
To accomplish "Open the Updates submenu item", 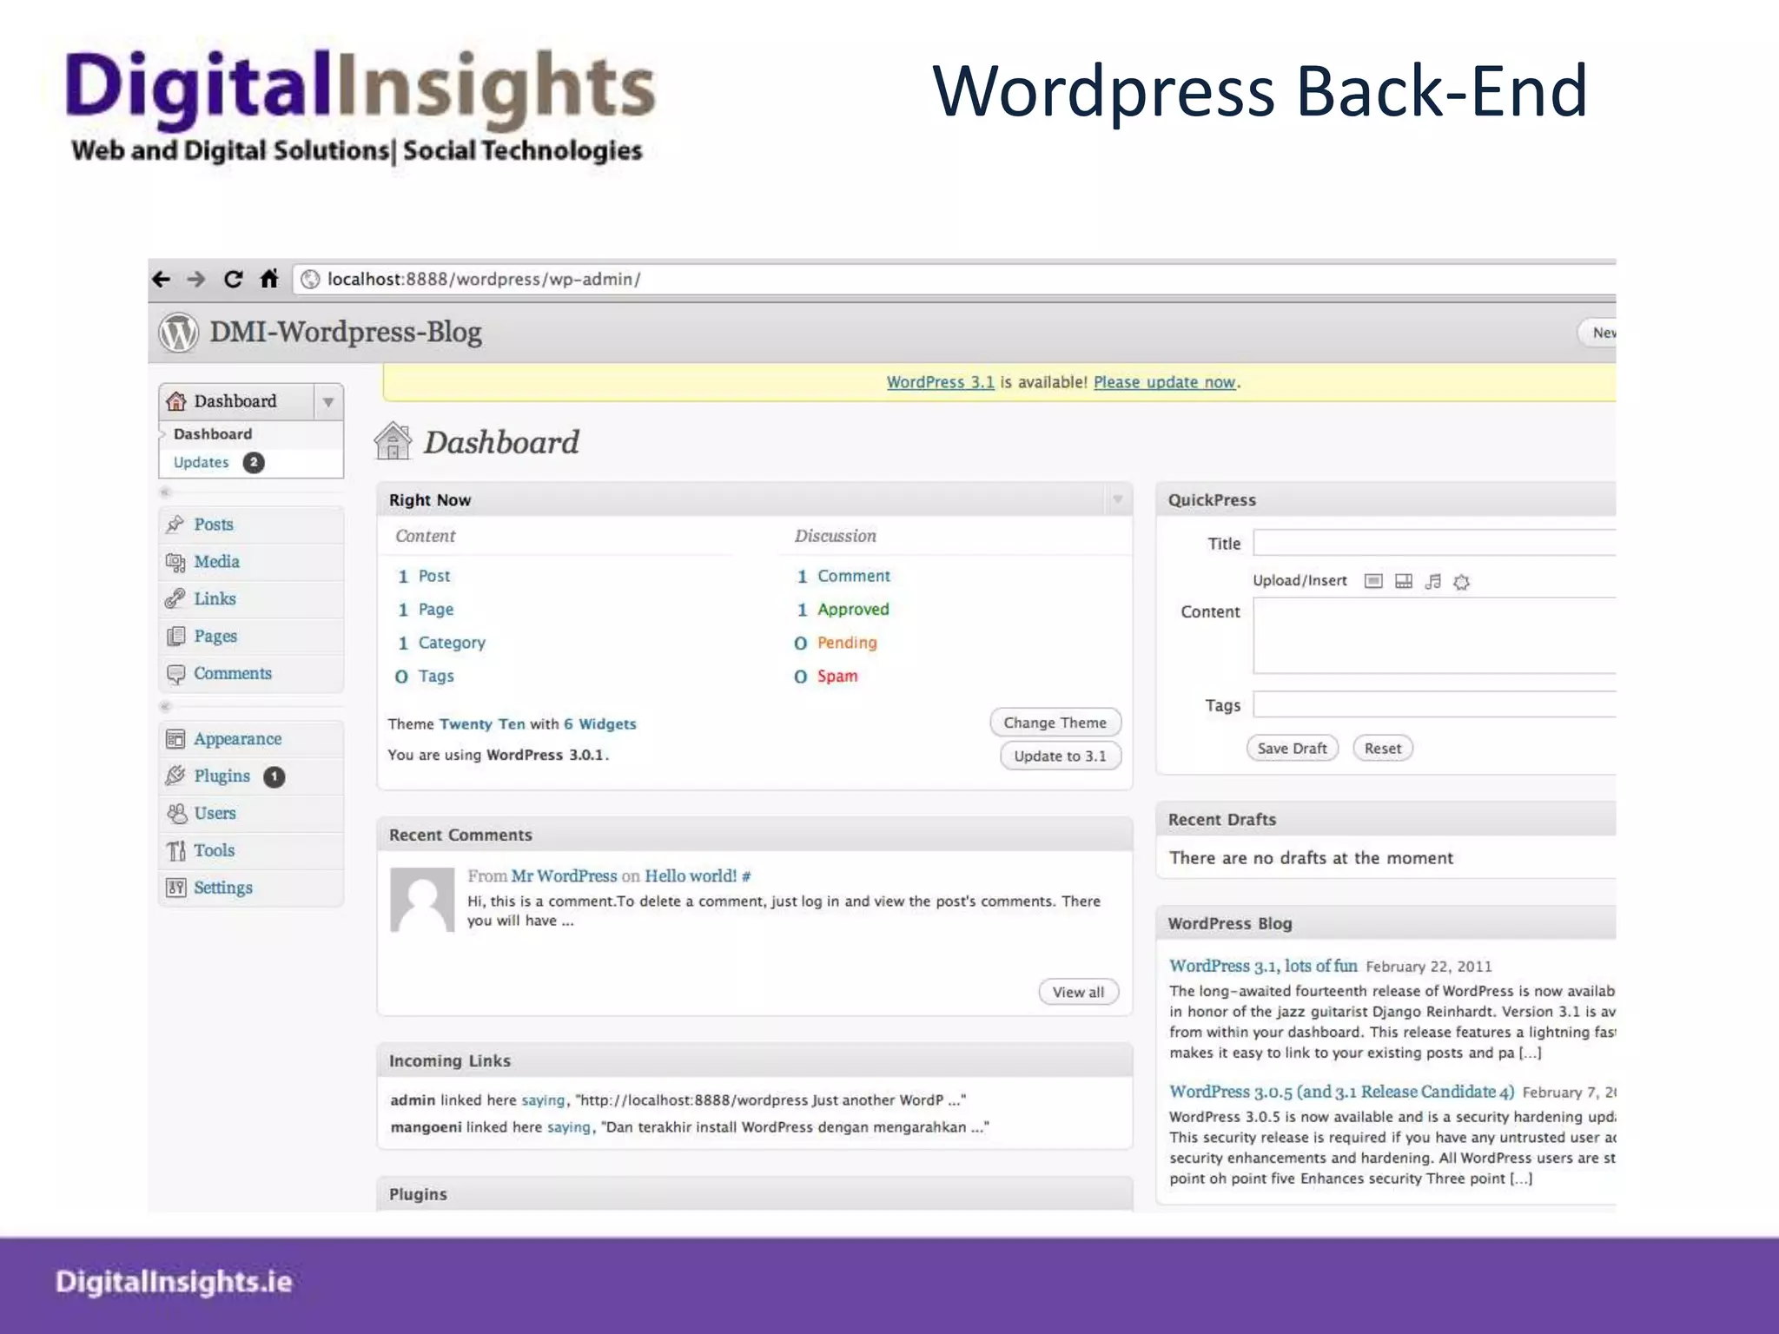I will tap(201, 463).
